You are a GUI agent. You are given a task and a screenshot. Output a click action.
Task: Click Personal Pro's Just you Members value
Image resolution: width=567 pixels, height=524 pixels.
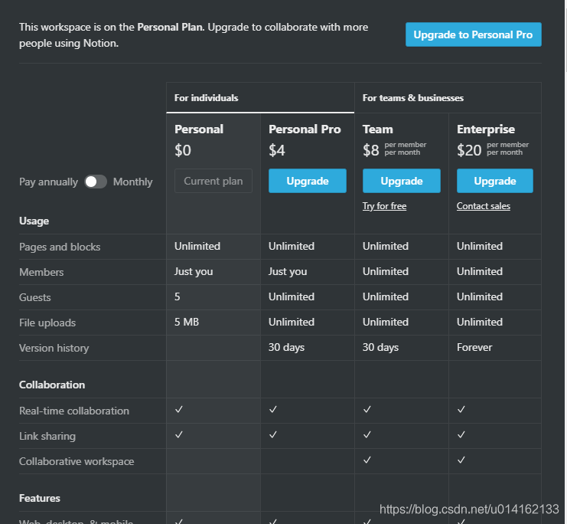[288, 272]
